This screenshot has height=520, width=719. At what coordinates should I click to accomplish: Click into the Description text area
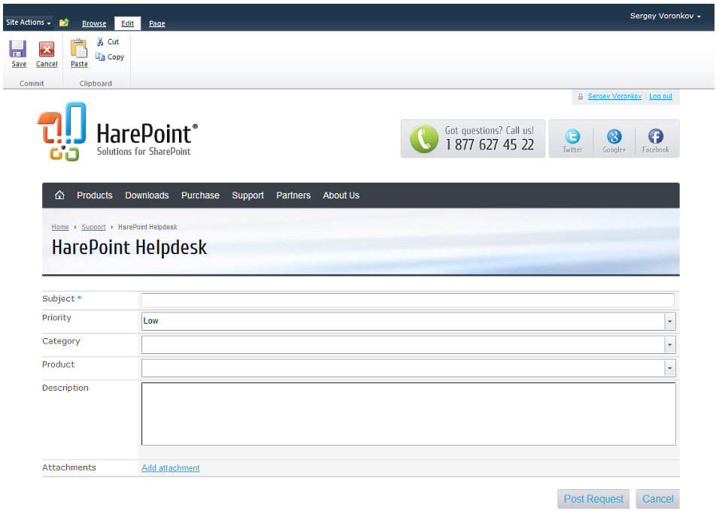pos(408,414)
